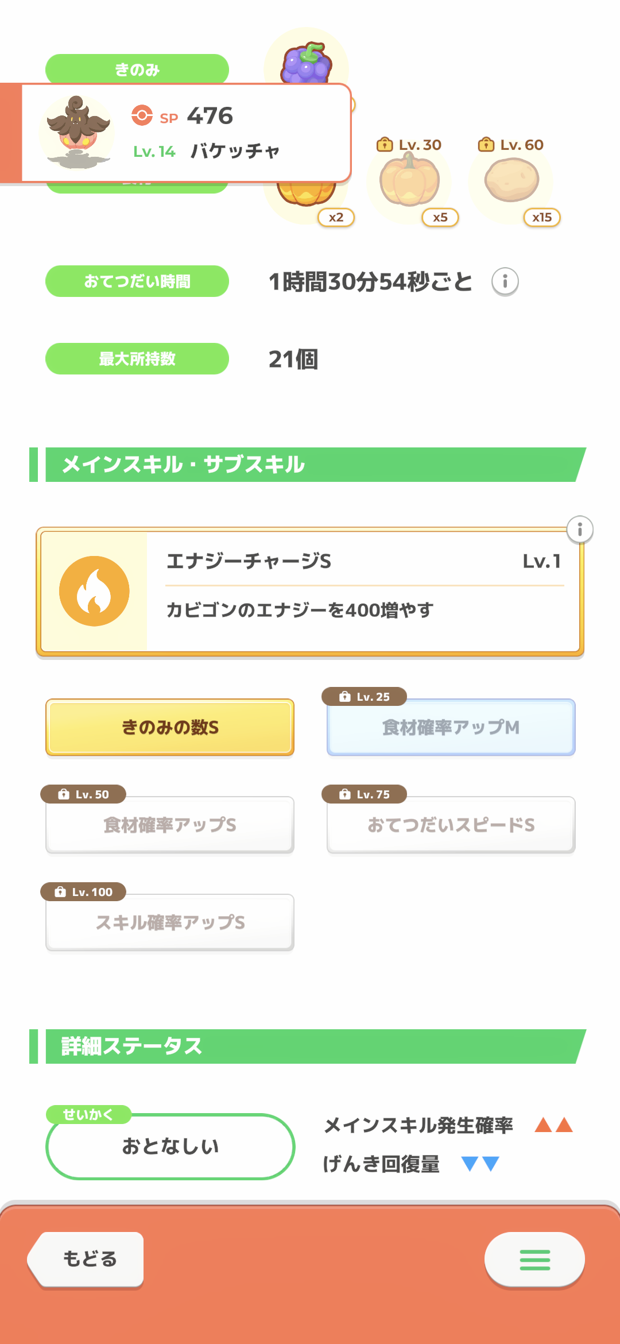Select the きのみの数S sub skill
620x1344 pixels.
(170, 727)
